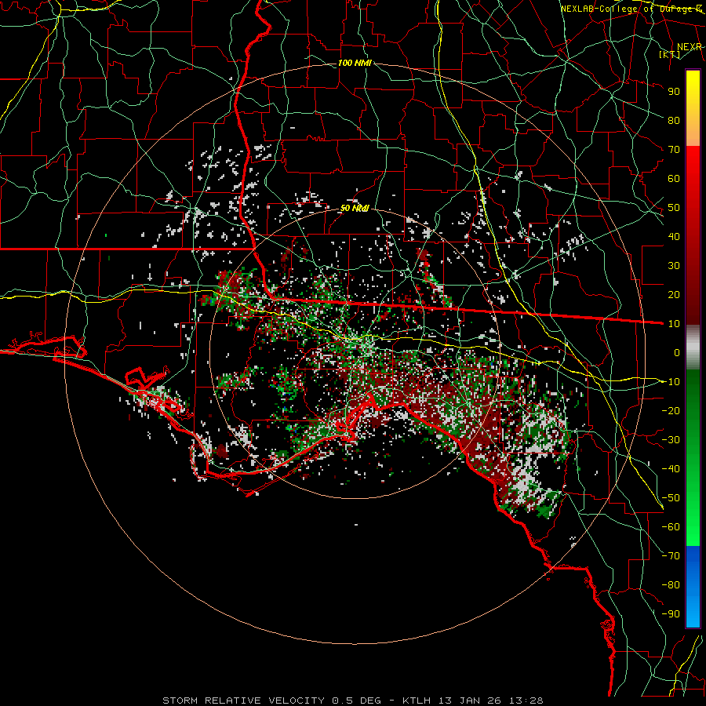Click the "0.5 DEG" elevation angle text
706x706 pixels.
click(x=356, y=701)
